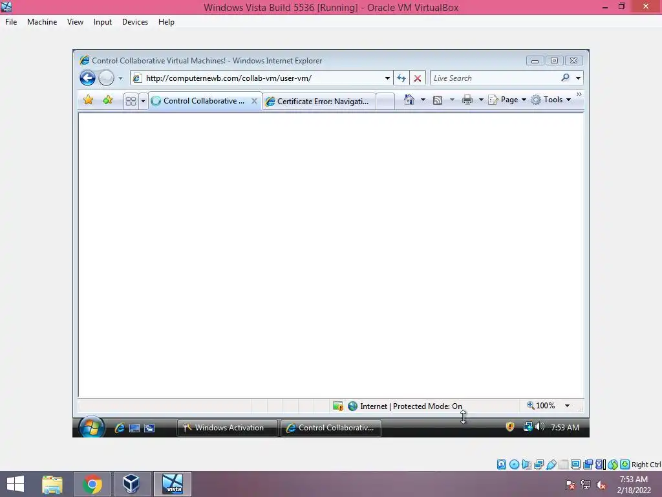Open the Vista Start orb
The height and width of the screenshot is (497, 662).
[91, 427]
